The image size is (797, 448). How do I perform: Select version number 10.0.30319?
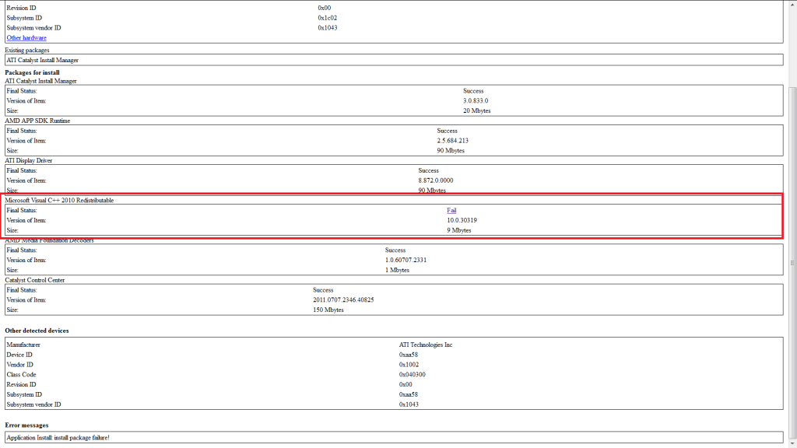tap(462, 220)
